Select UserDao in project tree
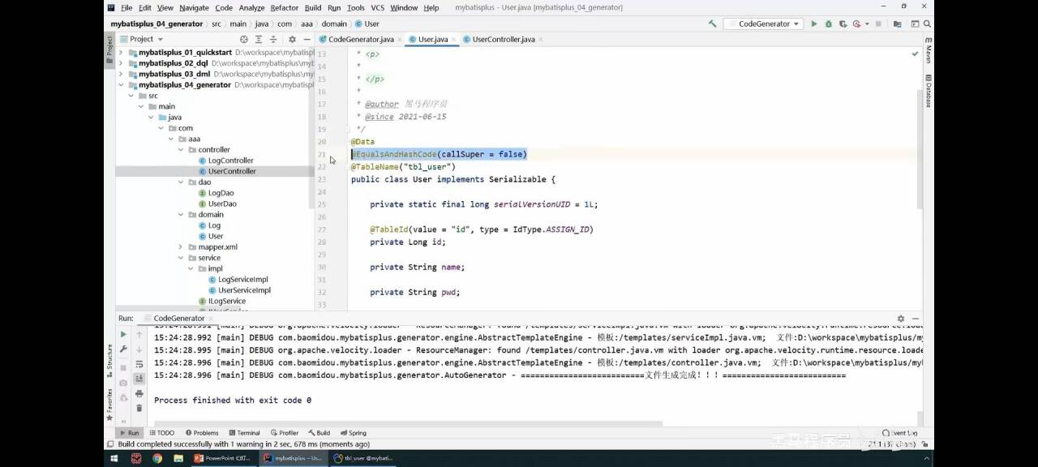Image resolution: width=1038 pixels, height=467 pixels. (221, 204)
